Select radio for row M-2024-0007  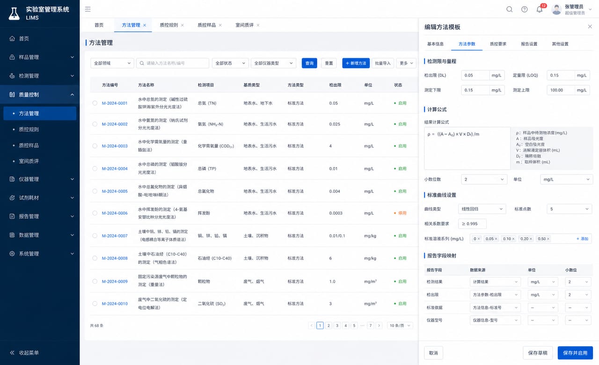[x=95, y=236]
